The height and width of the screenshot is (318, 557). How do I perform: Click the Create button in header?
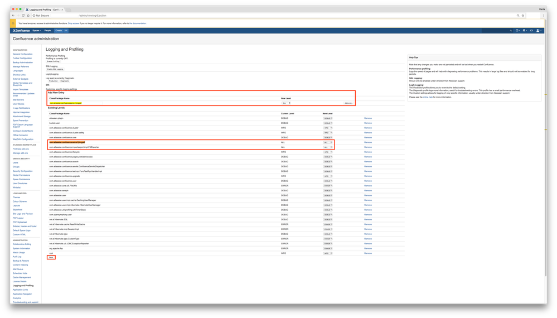click(x=59, y=31)
